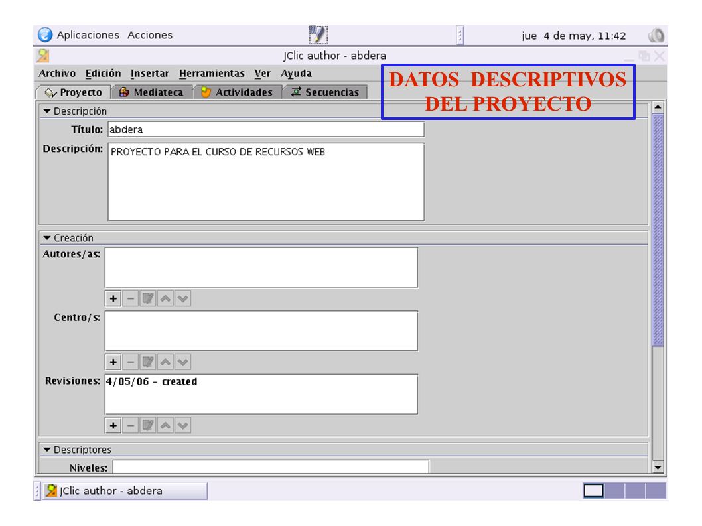Add a new centre with the plus button
The height and width of the screenshot is (526, 702).
pyautogui.click(x=113, y=362)
